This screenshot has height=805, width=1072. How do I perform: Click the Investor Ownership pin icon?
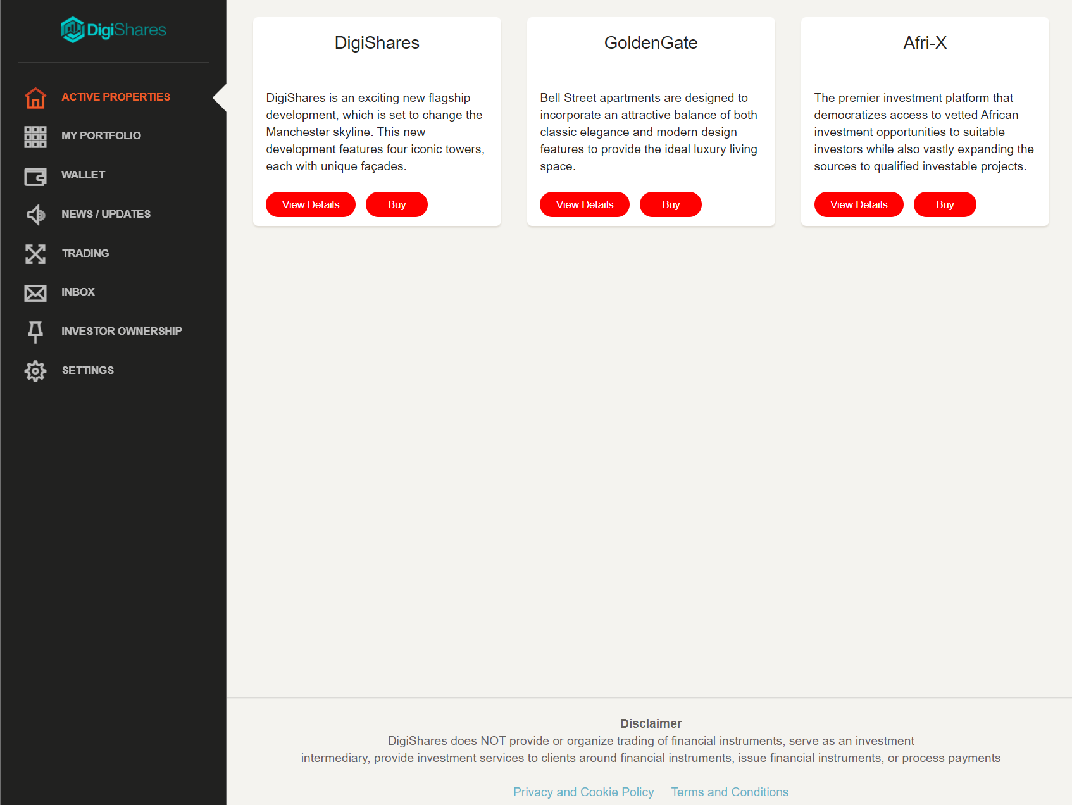click(x=35, y=332)
